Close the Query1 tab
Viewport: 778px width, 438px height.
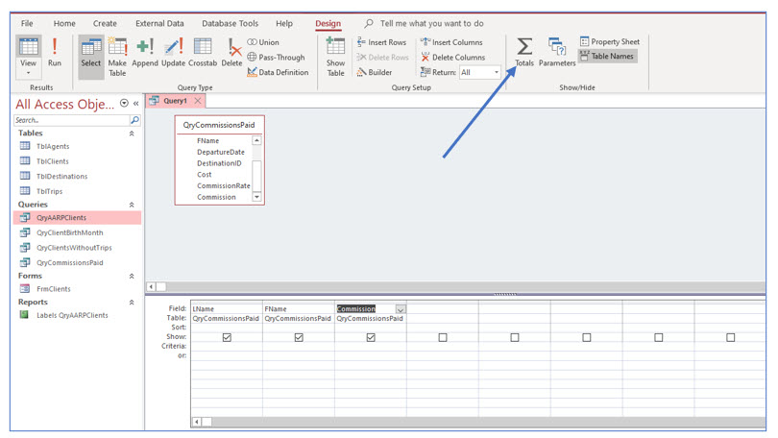coord(198,100)
